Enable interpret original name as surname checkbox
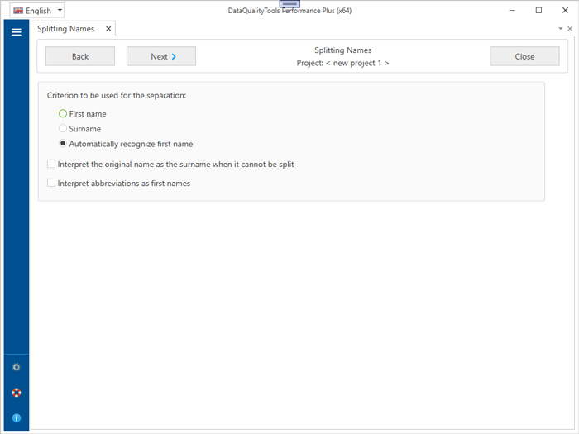 (x=51, y=164)
